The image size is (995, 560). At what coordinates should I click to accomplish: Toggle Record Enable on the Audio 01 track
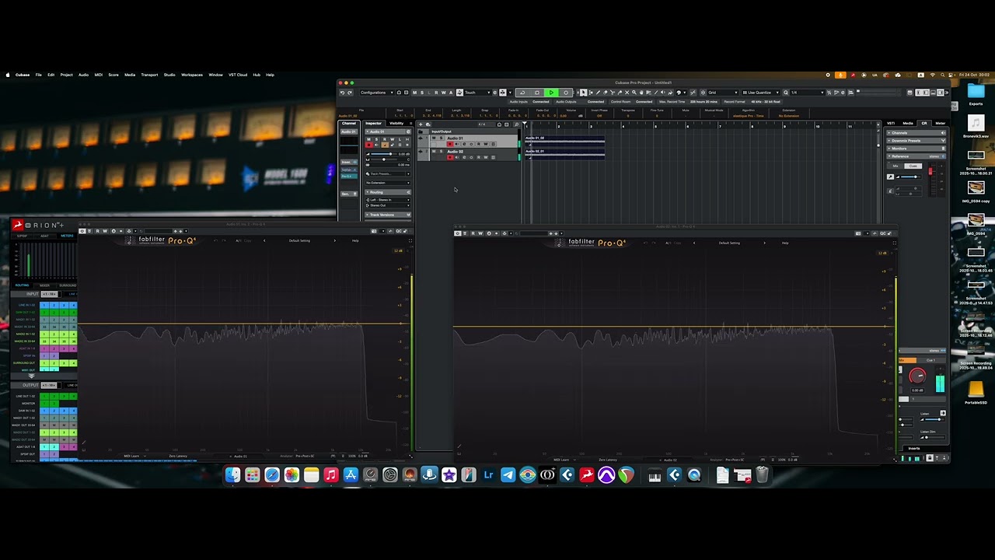(449, 144)
